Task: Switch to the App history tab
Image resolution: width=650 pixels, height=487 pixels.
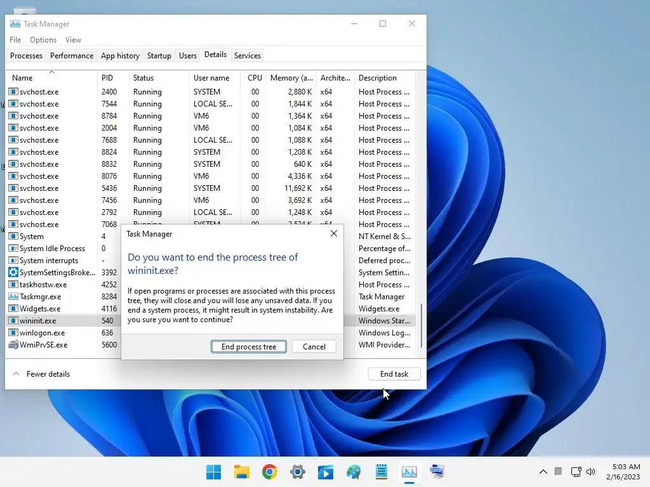Action: 120,56
